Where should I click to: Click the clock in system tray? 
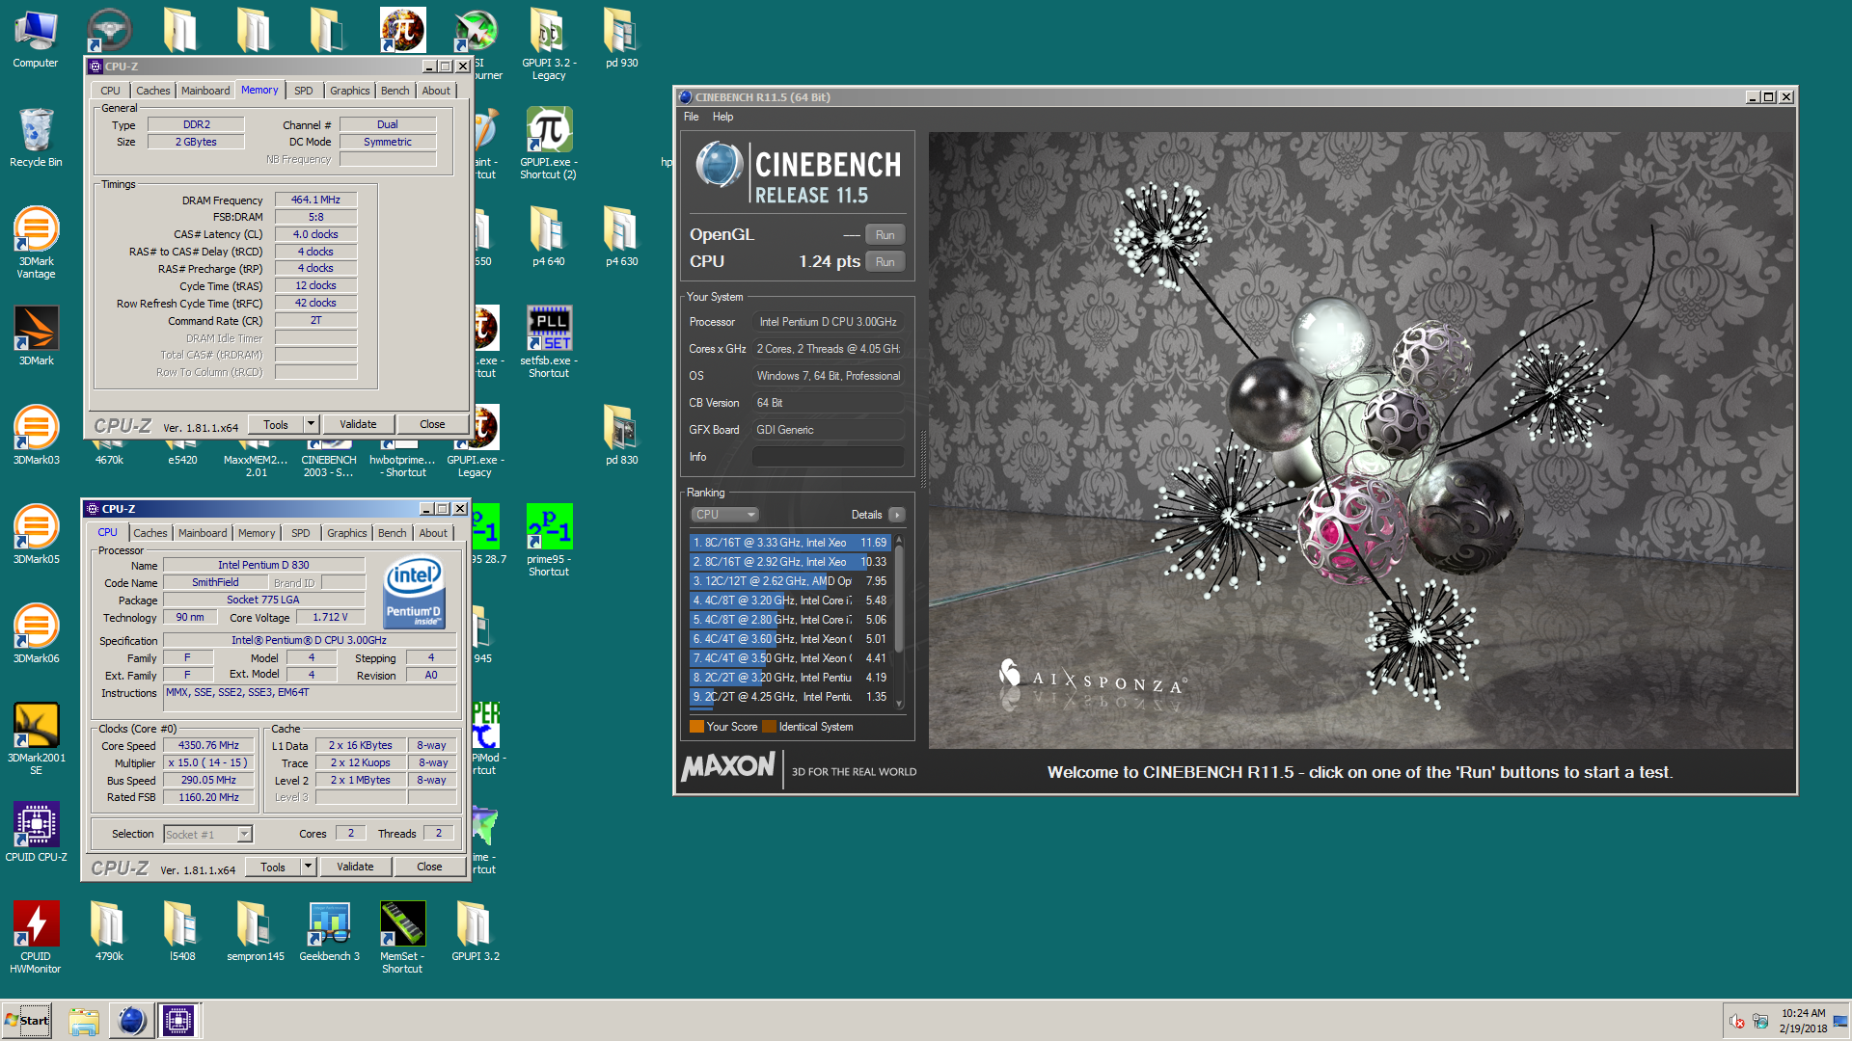pos(1803,1021)
